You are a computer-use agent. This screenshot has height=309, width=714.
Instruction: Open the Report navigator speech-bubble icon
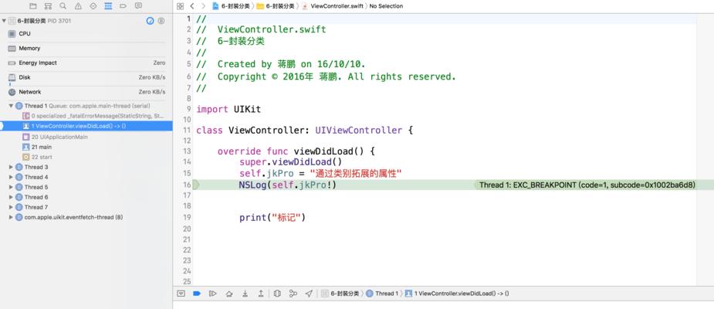(x=138, y=6)
